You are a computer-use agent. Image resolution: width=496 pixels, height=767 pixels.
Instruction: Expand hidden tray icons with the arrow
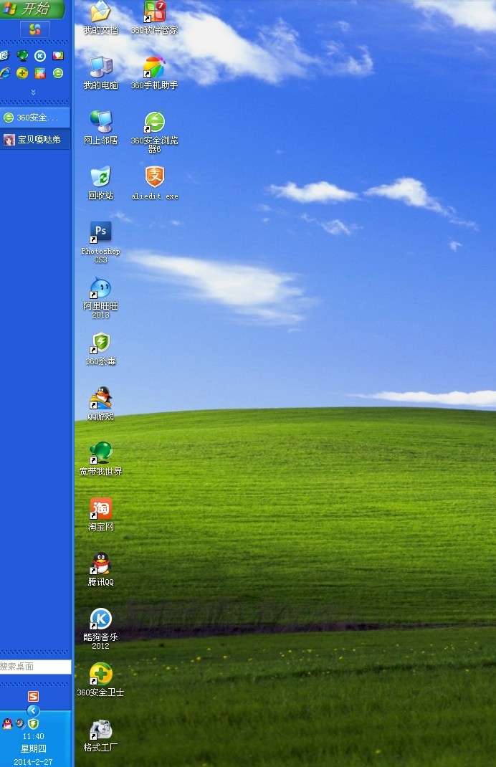click(33, 710)
